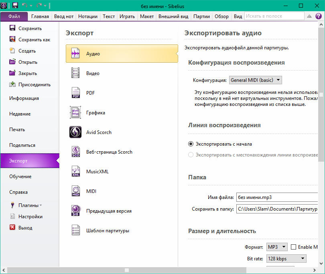
Task: Close the score with Закрыть
Action: [23, 73]
